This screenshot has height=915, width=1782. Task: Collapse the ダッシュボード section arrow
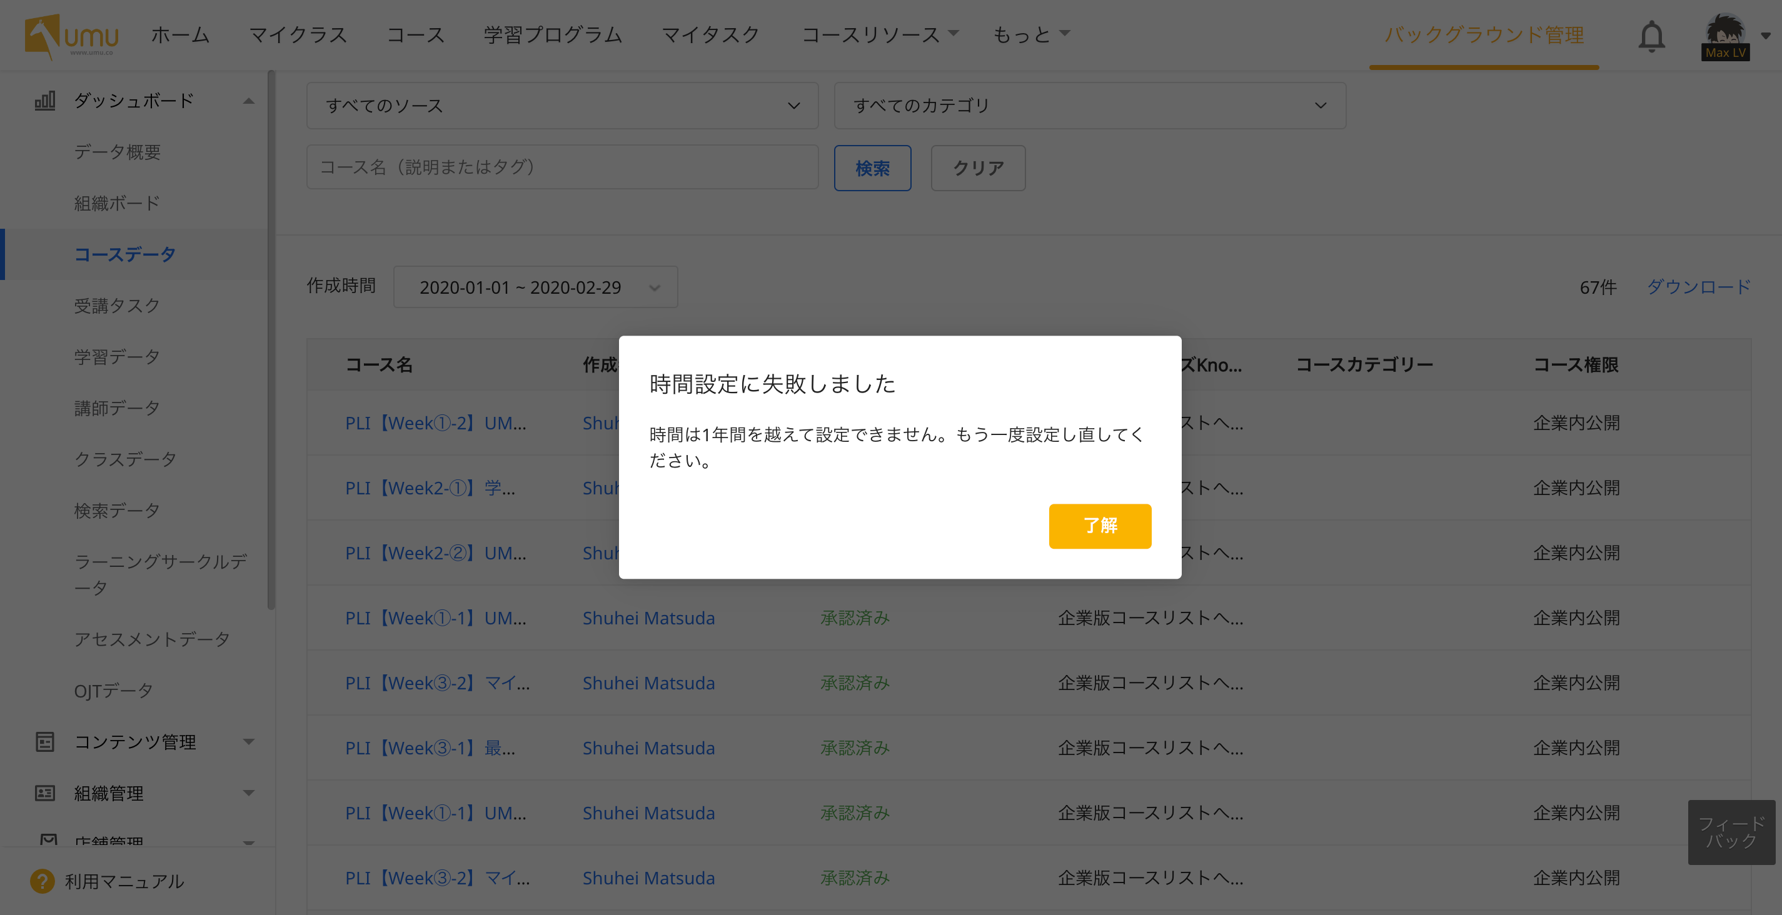pos(248,101)
